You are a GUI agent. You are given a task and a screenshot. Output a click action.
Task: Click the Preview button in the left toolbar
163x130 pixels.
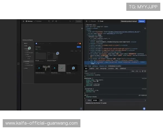coord(79,21)
